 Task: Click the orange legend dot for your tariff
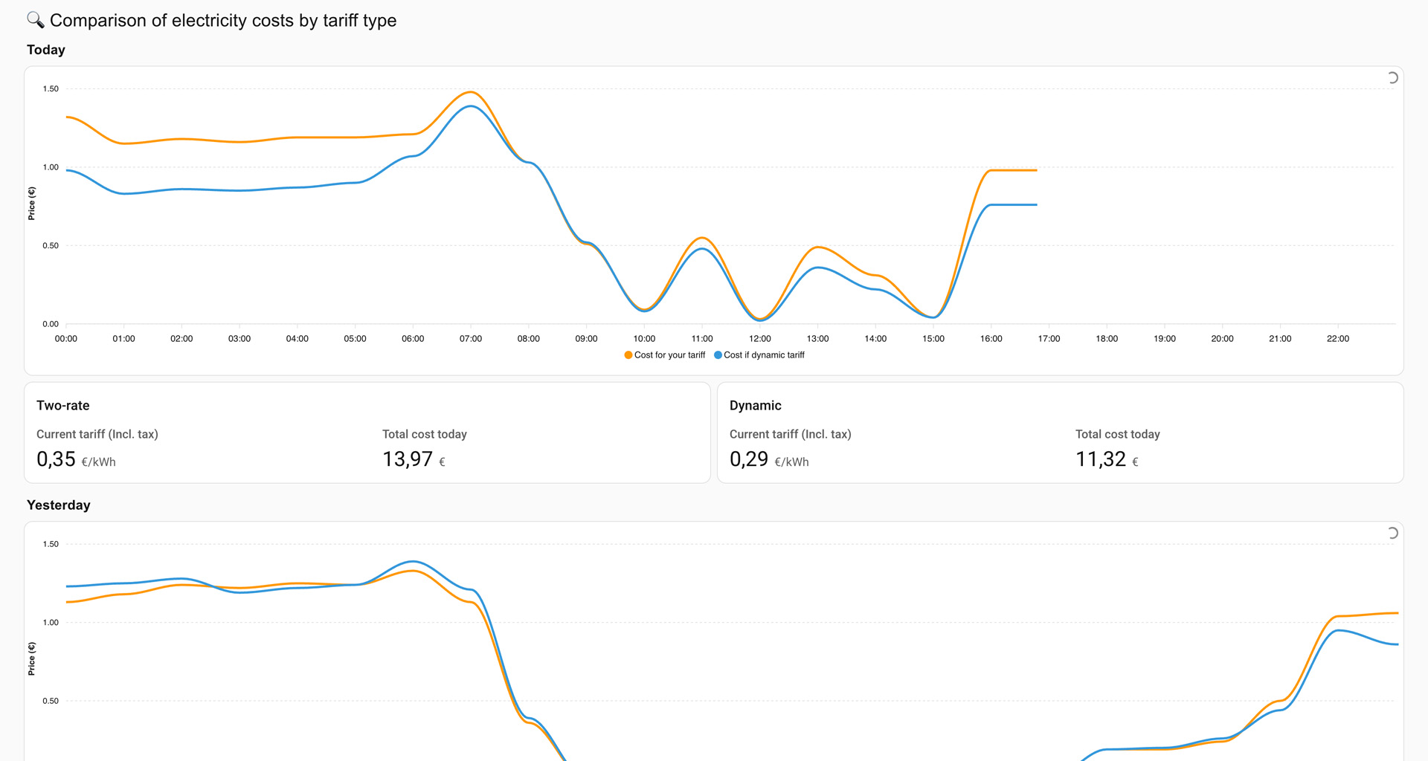[628, 355]
